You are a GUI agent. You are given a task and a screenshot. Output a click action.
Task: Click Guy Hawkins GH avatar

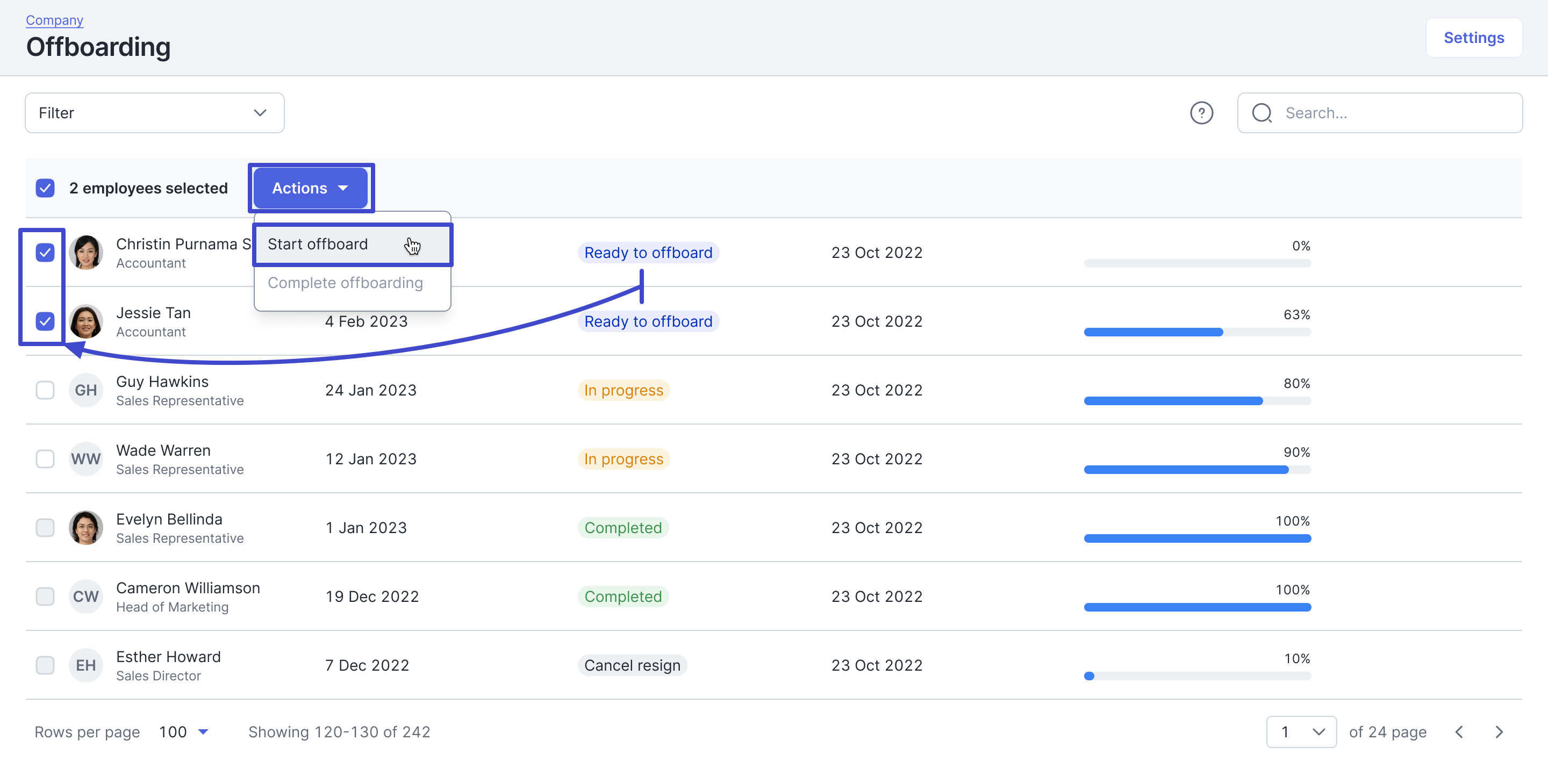click(86, 390)
